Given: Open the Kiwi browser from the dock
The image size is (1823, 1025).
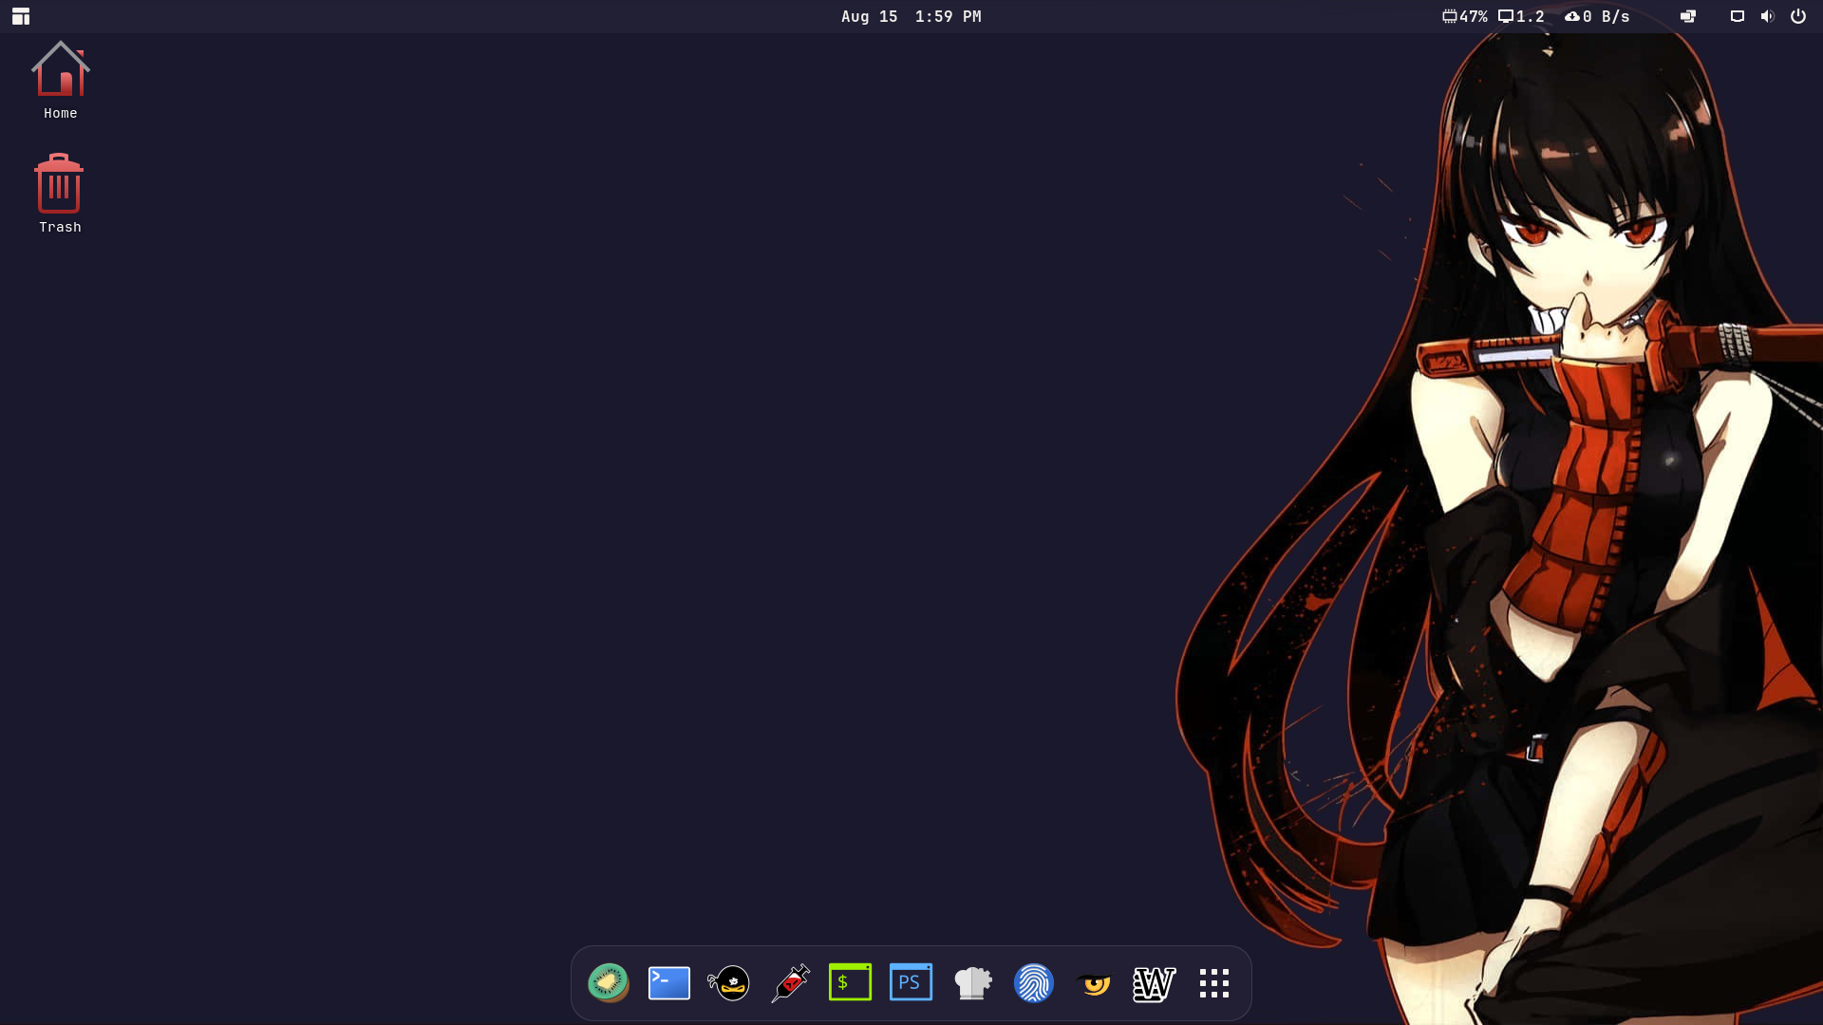Looking at the screenshot, I should pyautogui.click(x=608, y=983).
